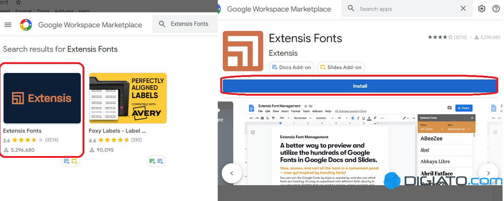Select the Slides Add-on chip

(341, 67)
